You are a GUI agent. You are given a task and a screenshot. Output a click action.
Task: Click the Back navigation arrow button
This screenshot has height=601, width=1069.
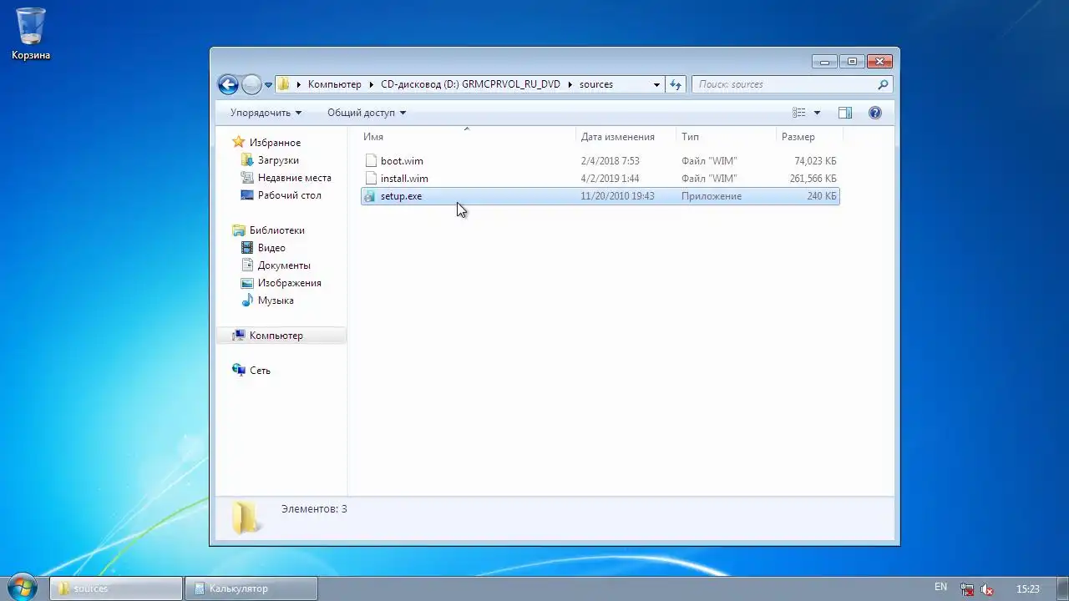(228, 84)
